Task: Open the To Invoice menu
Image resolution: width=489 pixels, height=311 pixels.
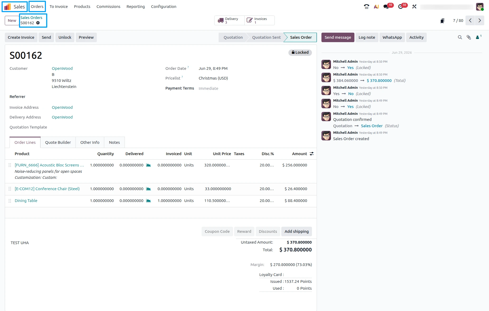Action: [59, 7]
